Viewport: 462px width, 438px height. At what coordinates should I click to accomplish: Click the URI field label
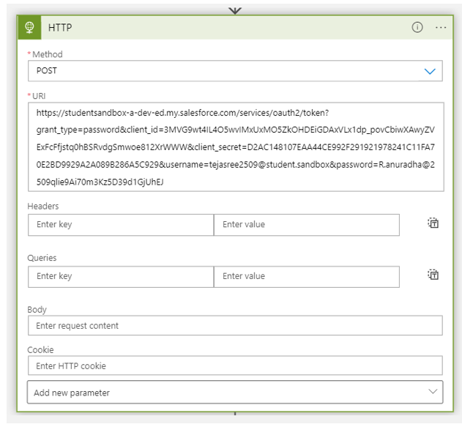tap(39, 96)
